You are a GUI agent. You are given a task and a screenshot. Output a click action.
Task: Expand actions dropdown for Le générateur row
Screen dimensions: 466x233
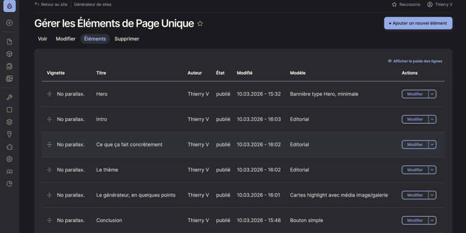tap(432, 195)
